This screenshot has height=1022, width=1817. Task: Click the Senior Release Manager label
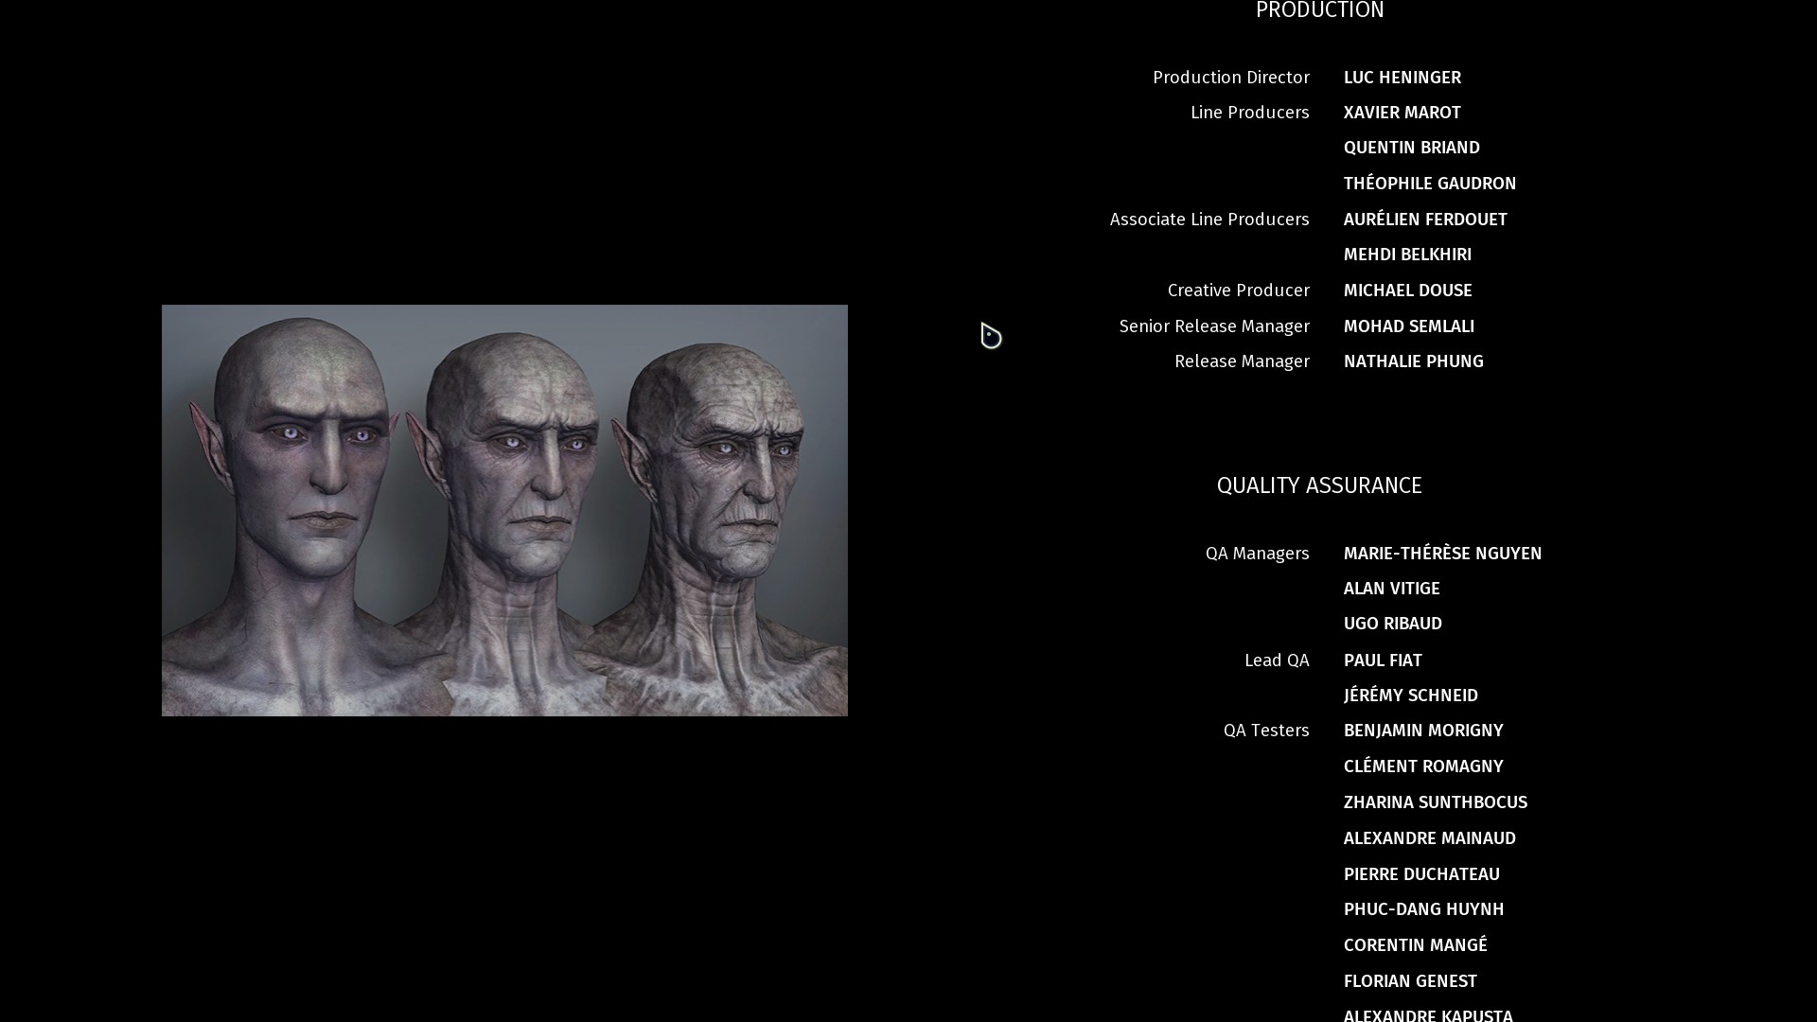[1213, 326]
